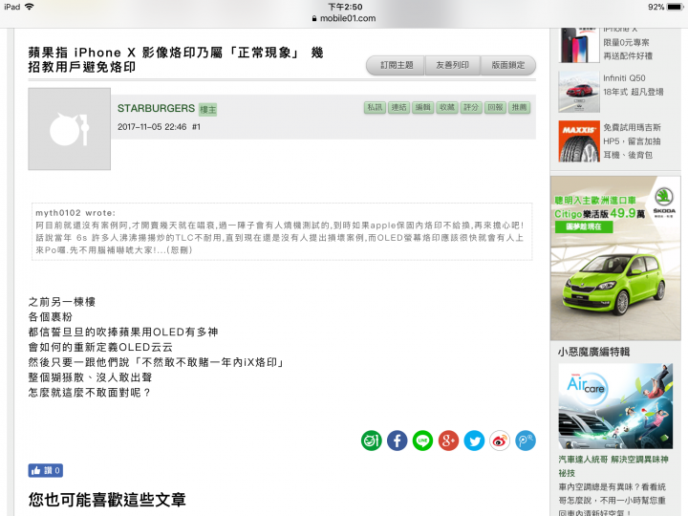Click the 版面鎖定 button
This screenshot has height=516, width=688.
coord(508,65)
